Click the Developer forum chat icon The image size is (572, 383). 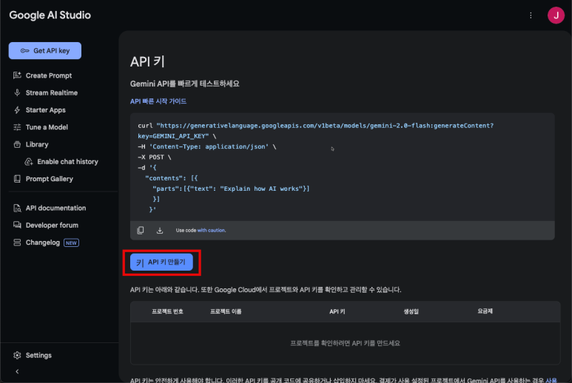17,225
